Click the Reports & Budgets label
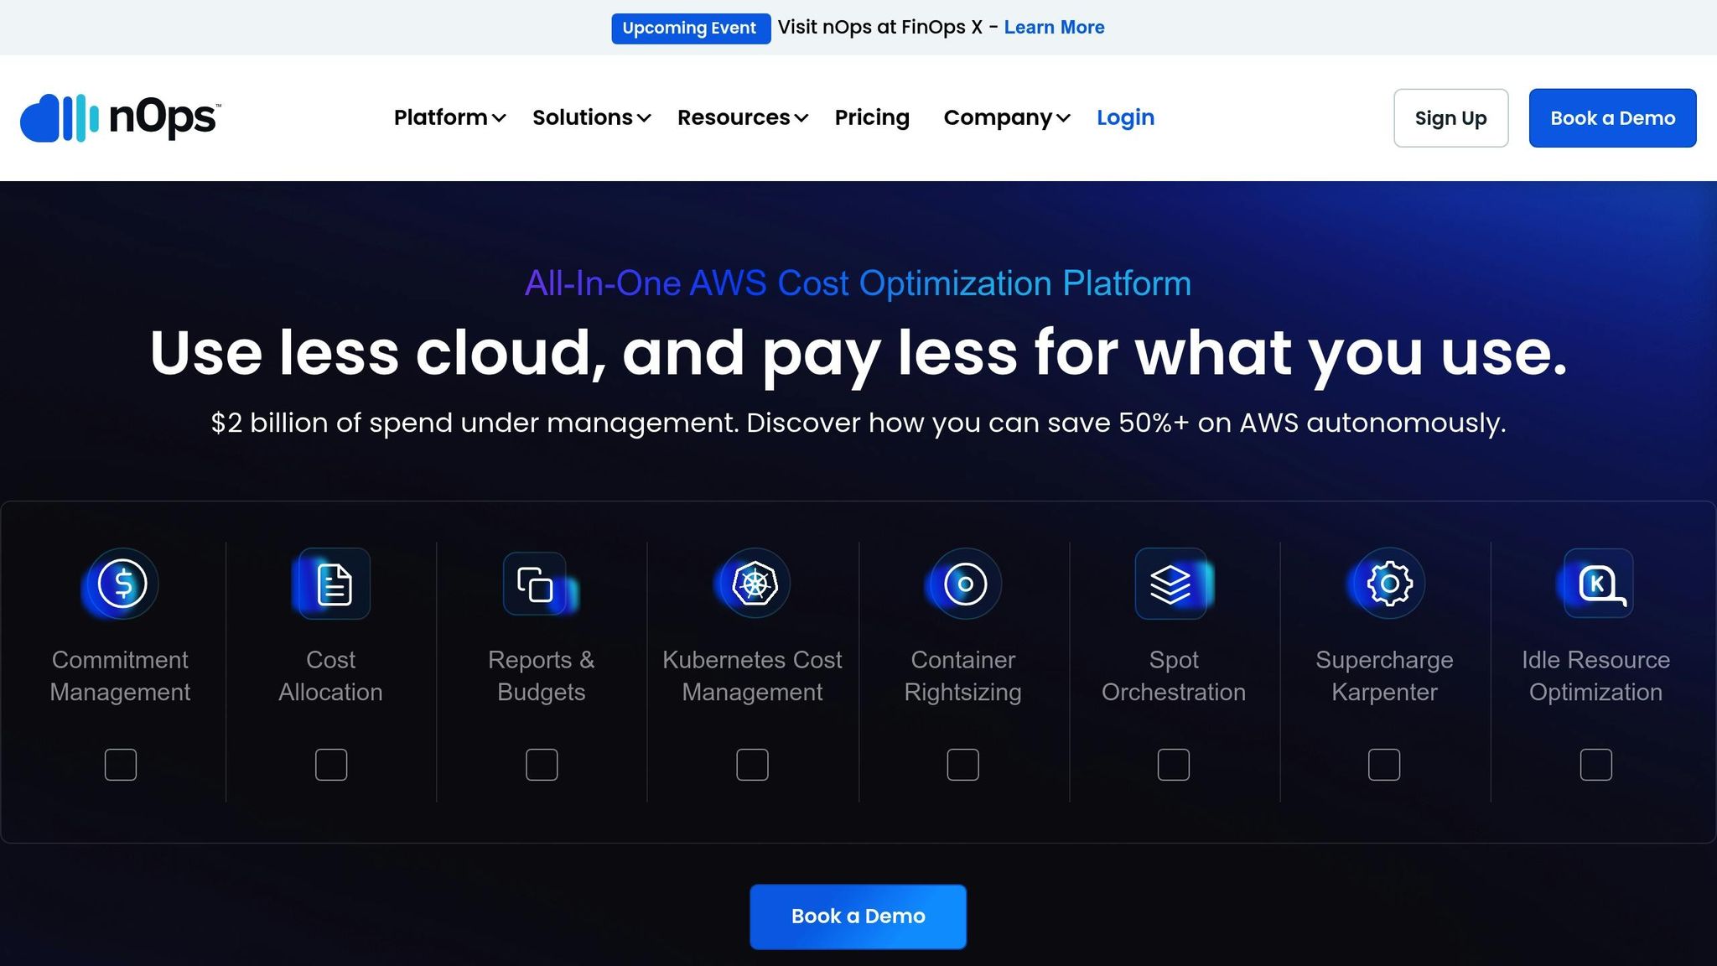1717x966 pixels. pos(542,676)
